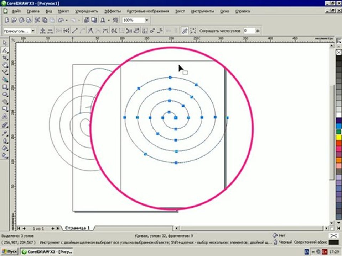Click the Align nodes button
This screenshot has width=342, height=256.
click(160, 31)
